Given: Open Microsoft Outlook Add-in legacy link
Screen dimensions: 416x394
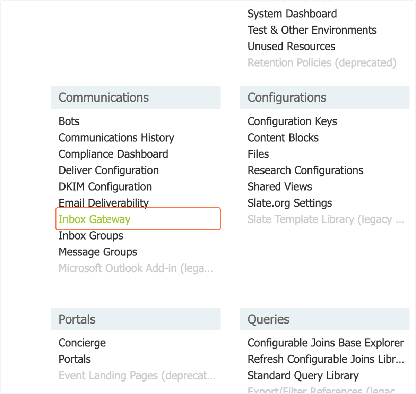Looking at the screenshot, I should [136, 268].
